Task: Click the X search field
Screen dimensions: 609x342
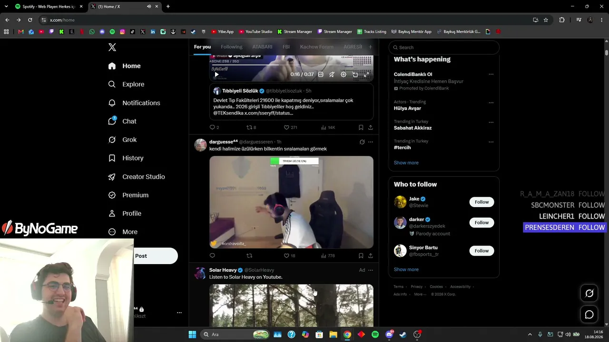Action: click(x=444, y=47)
